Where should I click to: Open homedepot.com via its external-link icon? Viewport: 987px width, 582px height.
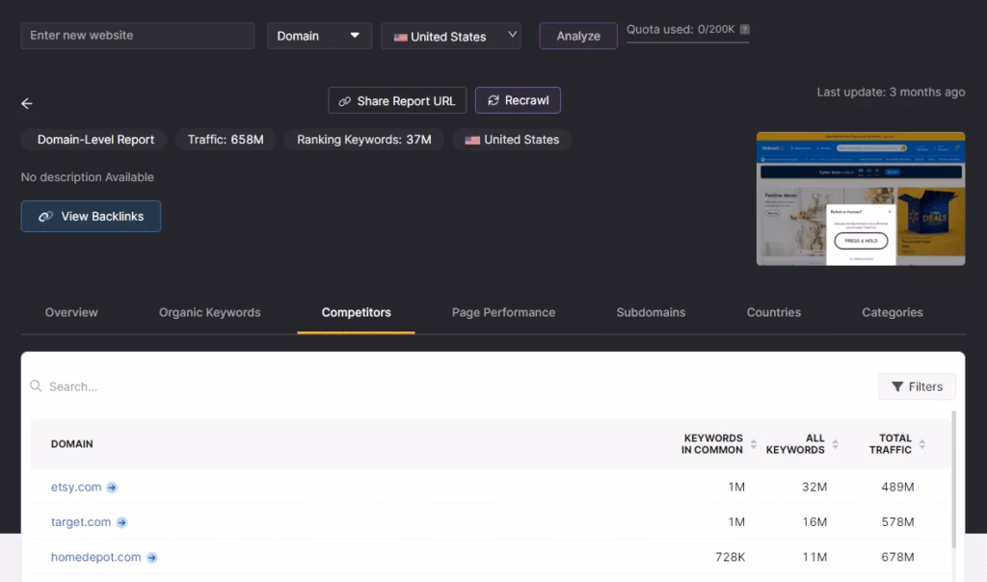coord(154,557)
